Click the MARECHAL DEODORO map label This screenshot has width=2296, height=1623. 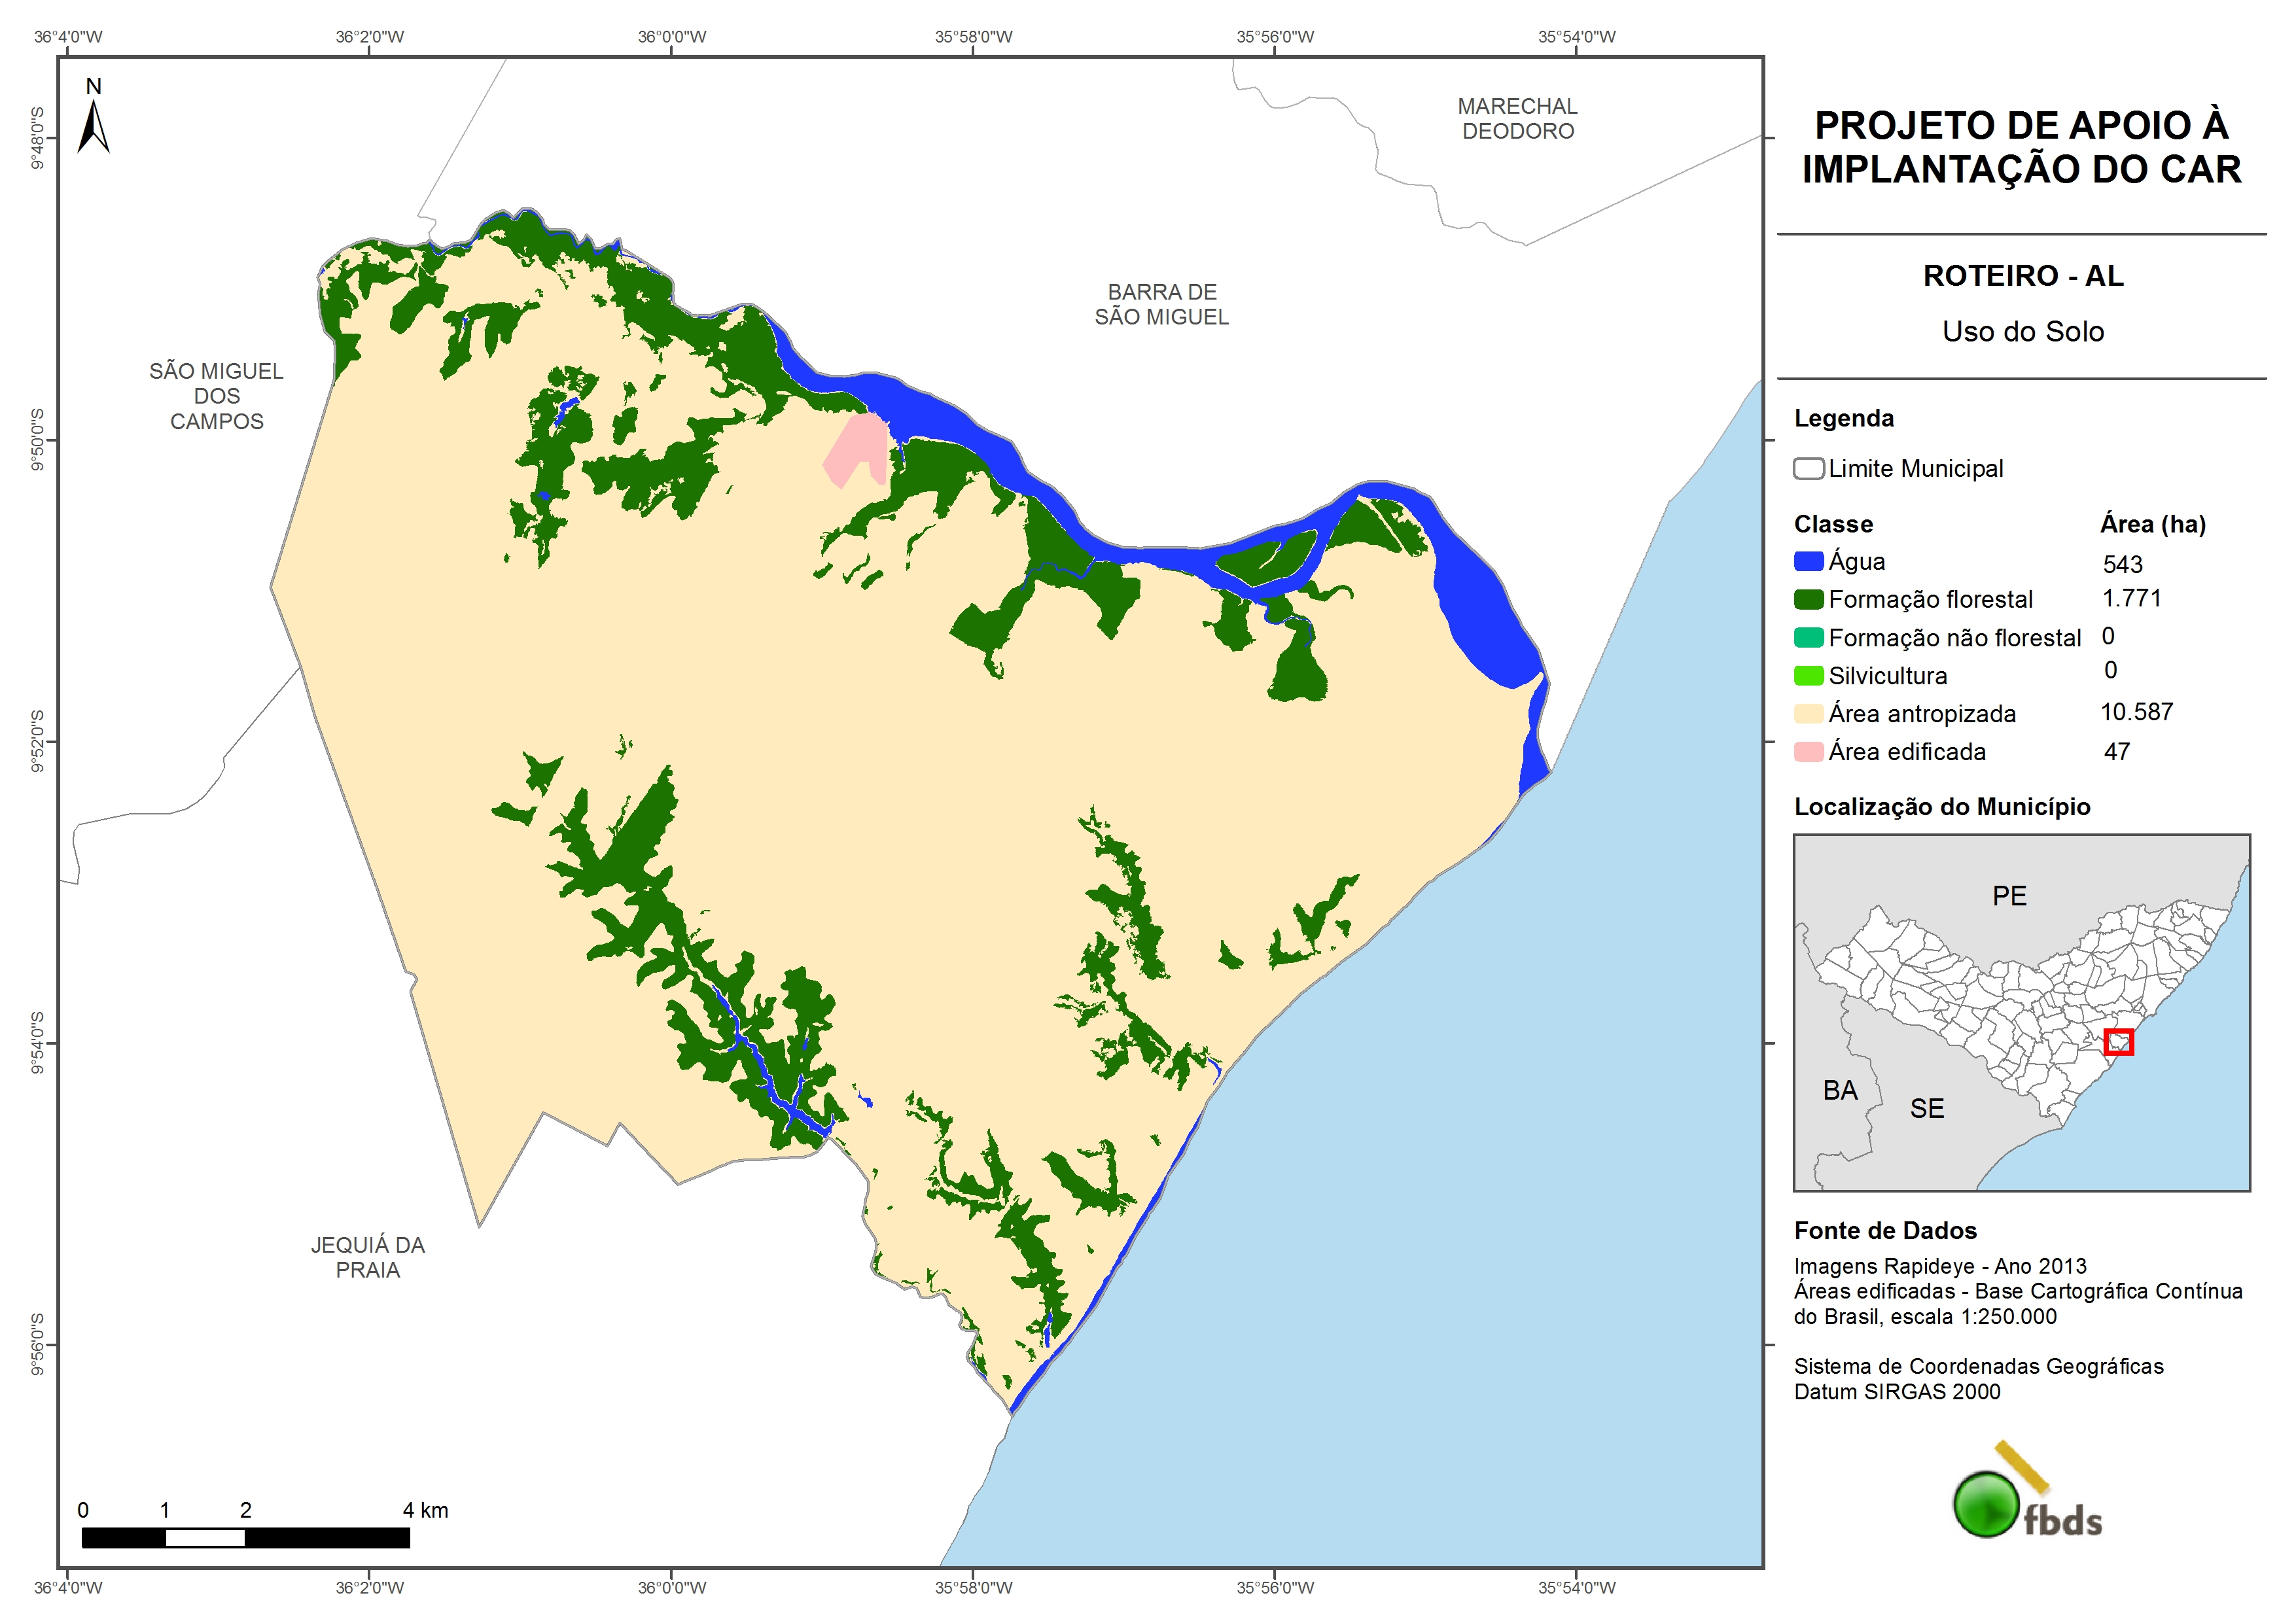(1517, 119)
